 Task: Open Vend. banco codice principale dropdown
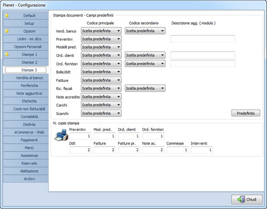click(101, 31)
